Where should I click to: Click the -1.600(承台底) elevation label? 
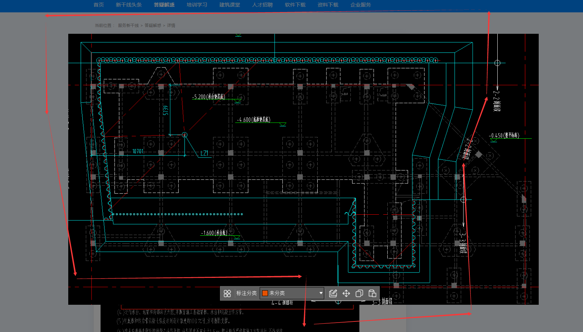pos(214,233)
